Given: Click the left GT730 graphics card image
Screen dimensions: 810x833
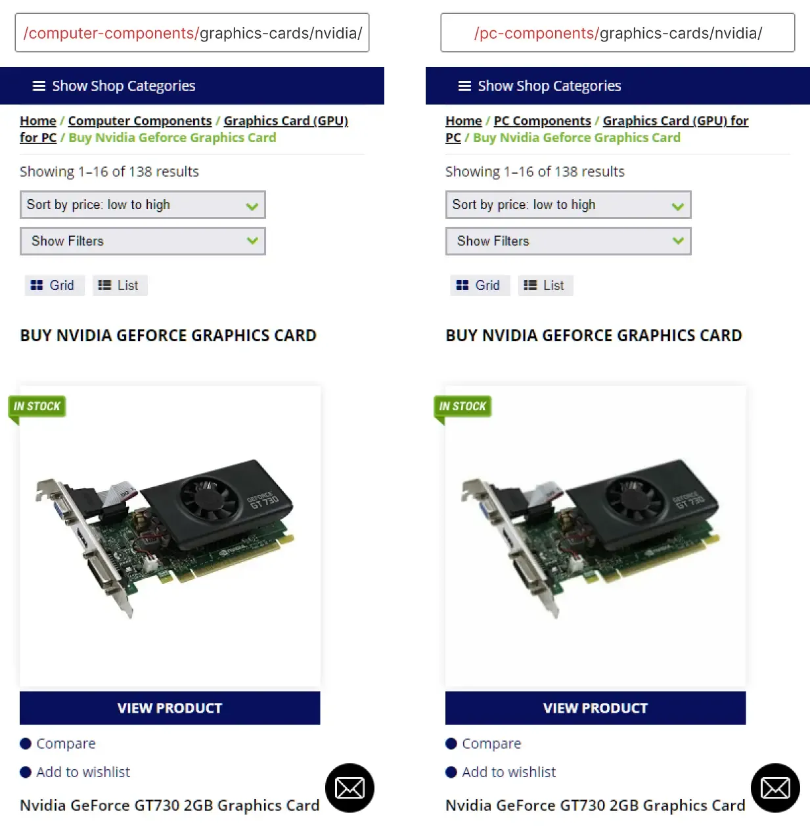Looking at the screenshot, I should pyautogui.click(x=170, y=536).
